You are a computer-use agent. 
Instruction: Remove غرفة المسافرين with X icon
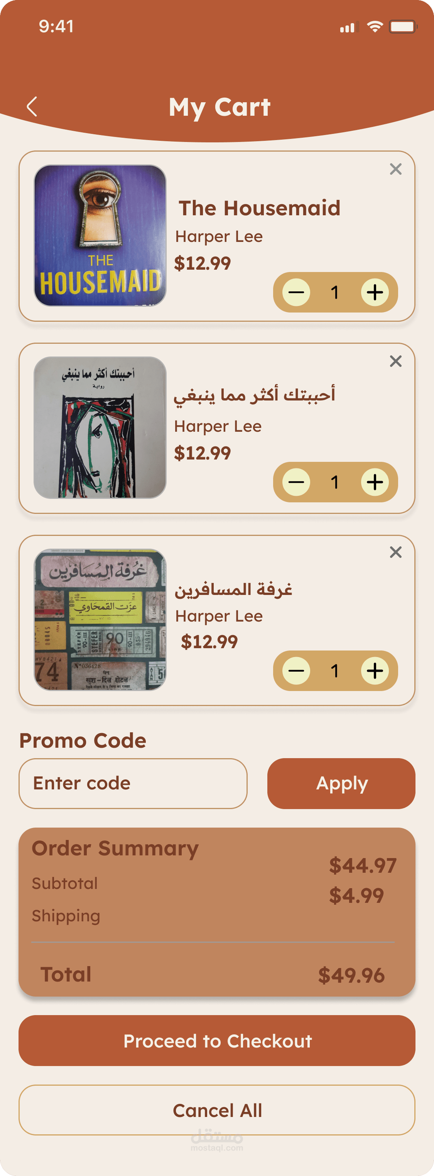(396, 552)
